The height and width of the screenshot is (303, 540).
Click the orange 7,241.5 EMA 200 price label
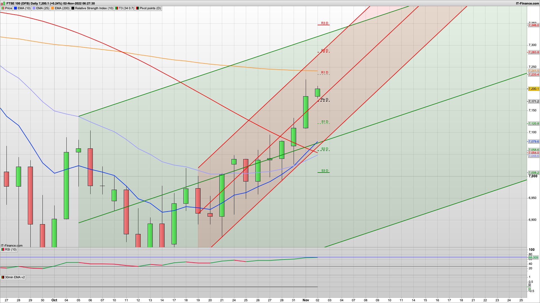click(x=534, y=71)
